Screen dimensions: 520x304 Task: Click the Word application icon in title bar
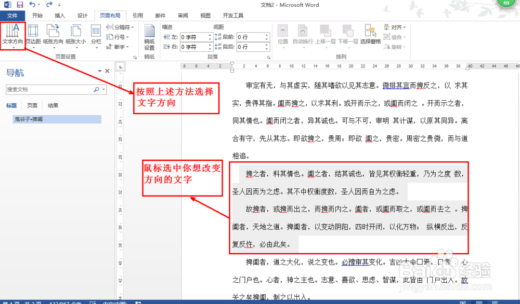coord(7,5)
